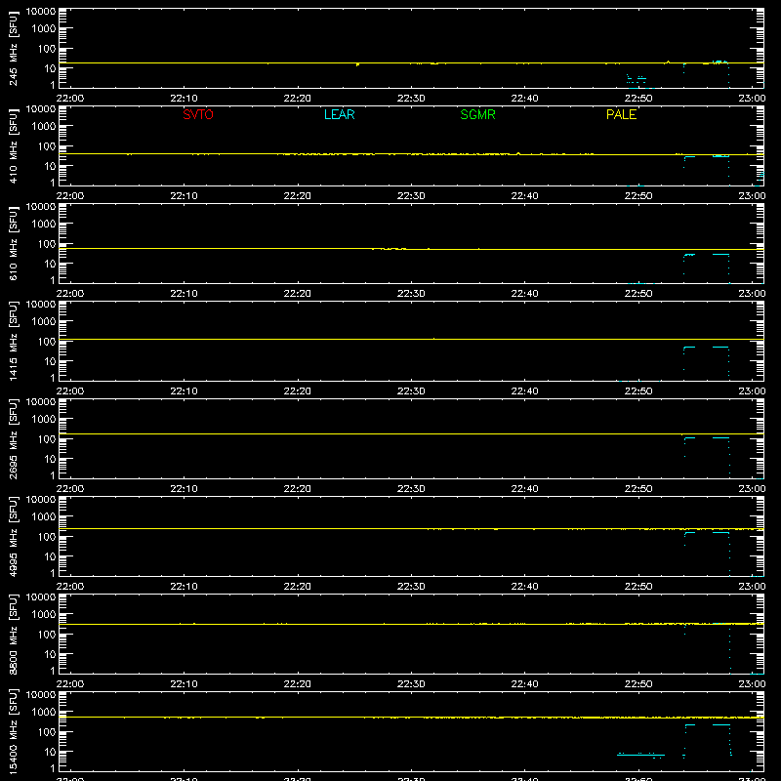Click the 10 tick value on 1415 MHz axis
Screen dimensions: 781x781
click(51, 361)
